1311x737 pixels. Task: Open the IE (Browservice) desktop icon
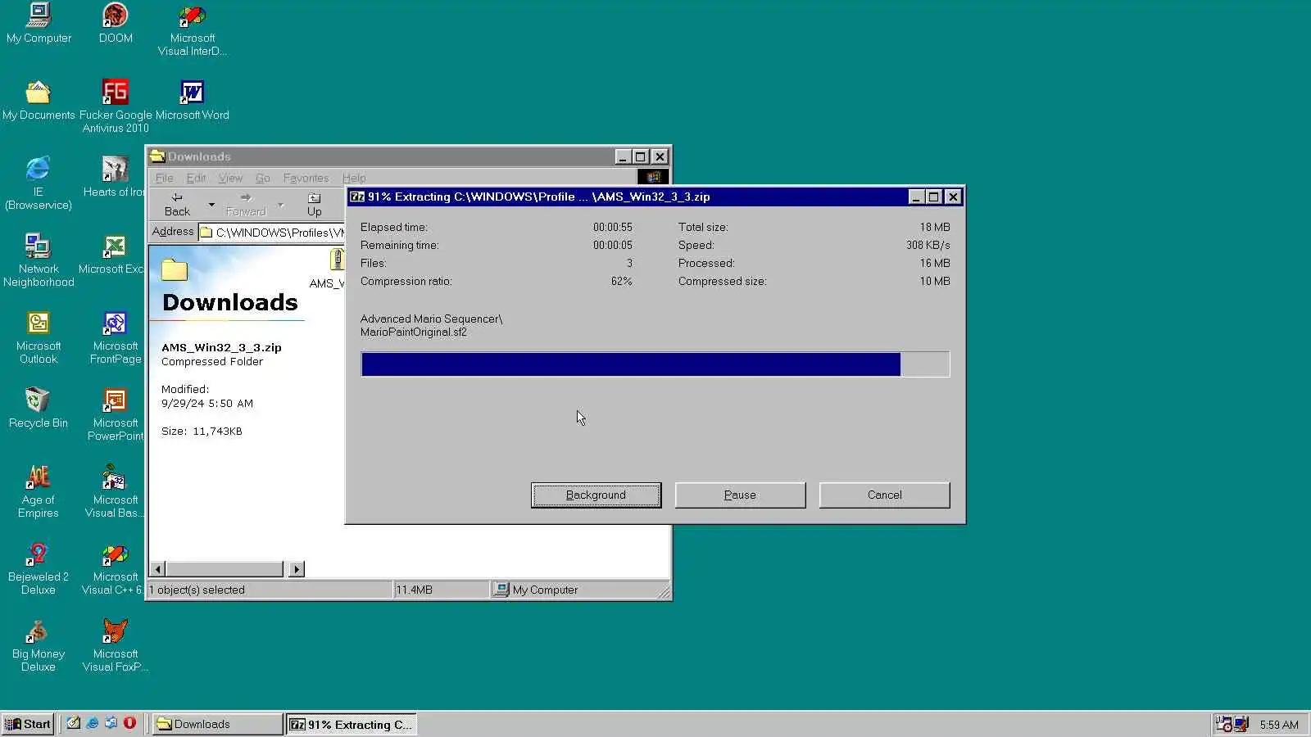pyautogui.click(x=39, y=183)
